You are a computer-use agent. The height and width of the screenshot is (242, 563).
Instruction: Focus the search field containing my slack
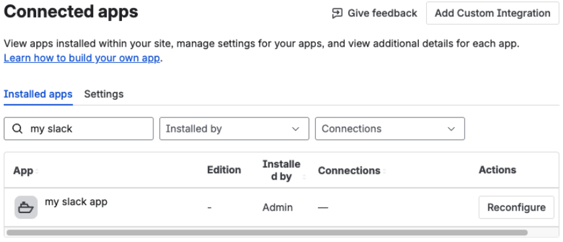pos(79,129)
